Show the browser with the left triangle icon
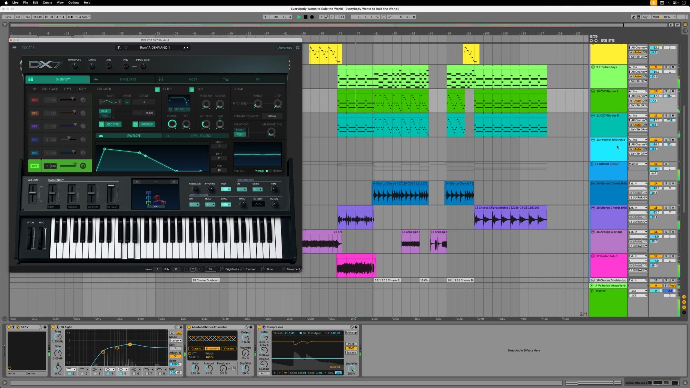The width and height of the screenshot is (690, 388). (x=5, y=25)
